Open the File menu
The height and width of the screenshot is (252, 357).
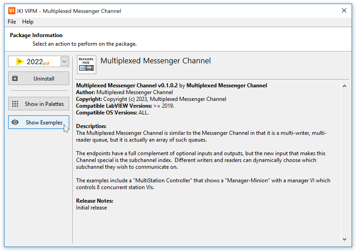click(12, 22)
